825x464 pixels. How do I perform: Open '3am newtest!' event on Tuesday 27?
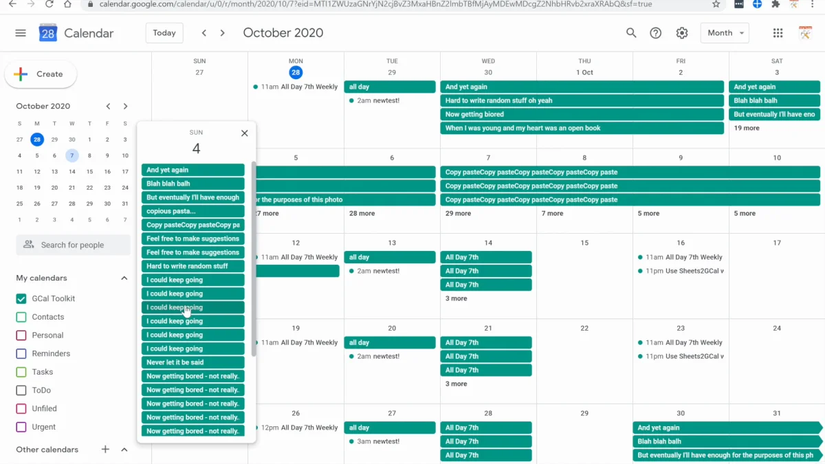point(390,441)
